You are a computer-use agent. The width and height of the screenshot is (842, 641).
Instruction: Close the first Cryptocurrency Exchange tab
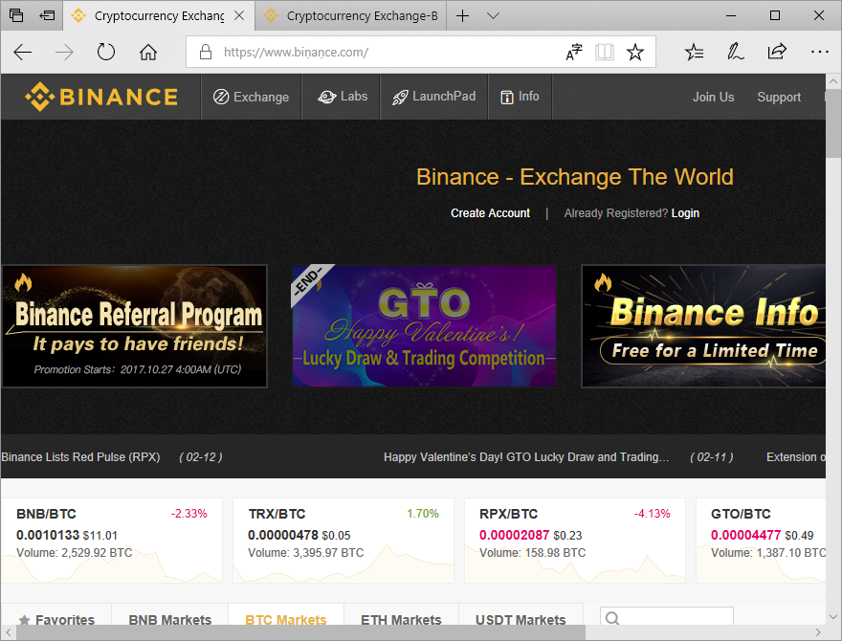click(239, 15)
